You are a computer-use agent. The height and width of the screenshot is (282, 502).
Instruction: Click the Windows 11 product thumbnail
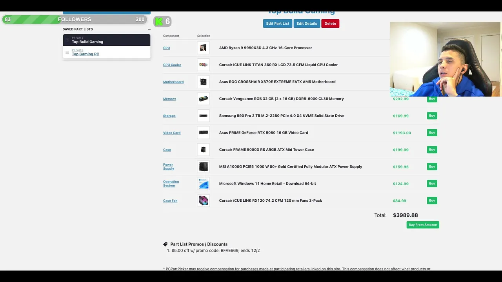click(x=203, y=183)
